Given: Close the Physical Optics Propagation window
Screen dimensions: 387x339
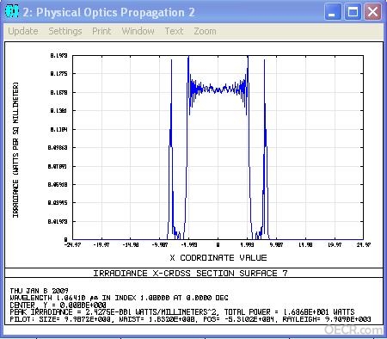Looking at the screenshot, I should click(372, 12).
